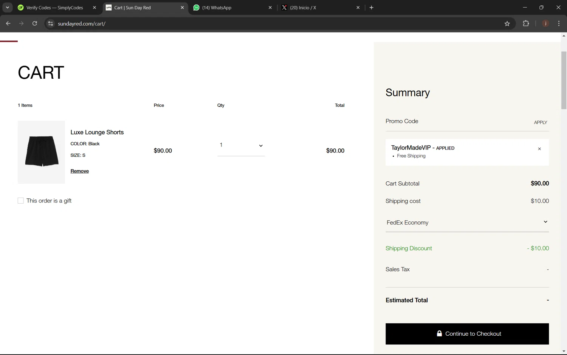Switch to the Inicio / X tab
This screenshot has height=355, width=567.
(321, 8)
